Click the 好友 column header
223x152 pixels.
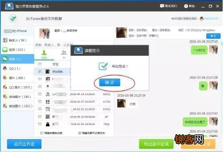(x=56, y=64)
